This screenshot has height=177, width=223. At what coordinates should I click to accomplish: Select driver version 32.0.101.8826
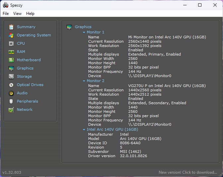click(x=134, y=156)
